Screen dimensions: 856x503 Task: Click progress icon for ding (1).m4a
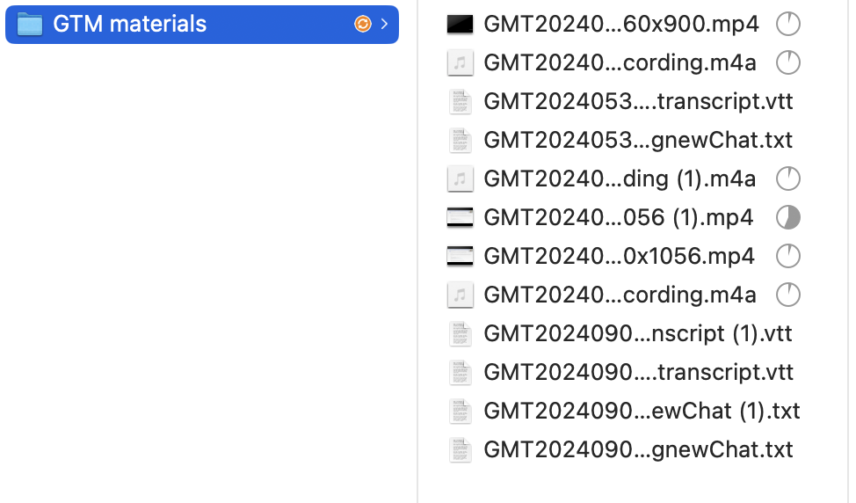(x=788, y=179)
